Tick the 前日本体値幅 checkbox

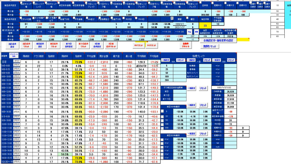[x=59, y=3]
